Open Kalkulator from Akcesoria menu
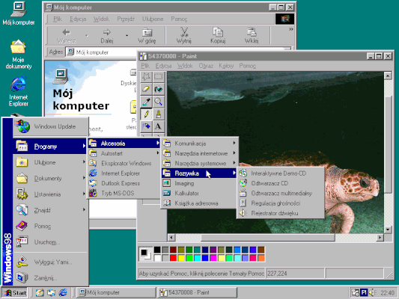 pyautogui.click(x=199, y=194)
